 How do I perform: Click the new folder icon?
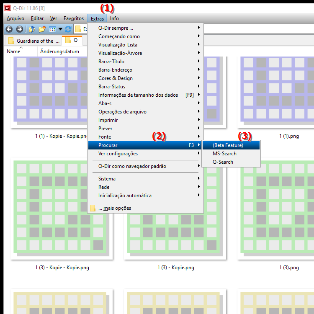(x=42, y=29)
